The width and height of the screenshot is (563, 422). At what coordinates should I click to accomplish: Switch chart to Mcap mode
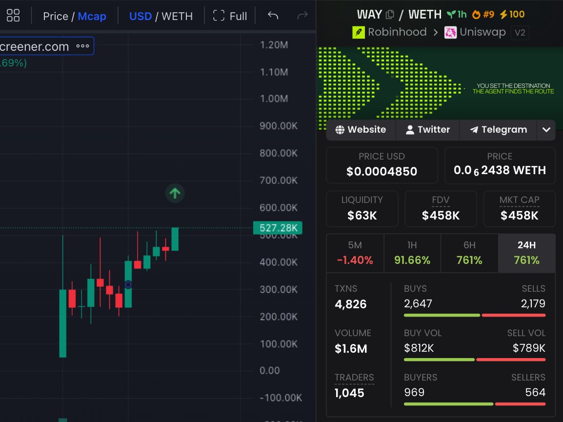pyautogui.click(x=92, y=16)
